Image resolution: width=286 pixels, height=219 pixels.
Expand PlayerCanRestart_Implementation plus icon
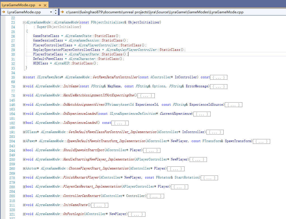tap(24, 187)
